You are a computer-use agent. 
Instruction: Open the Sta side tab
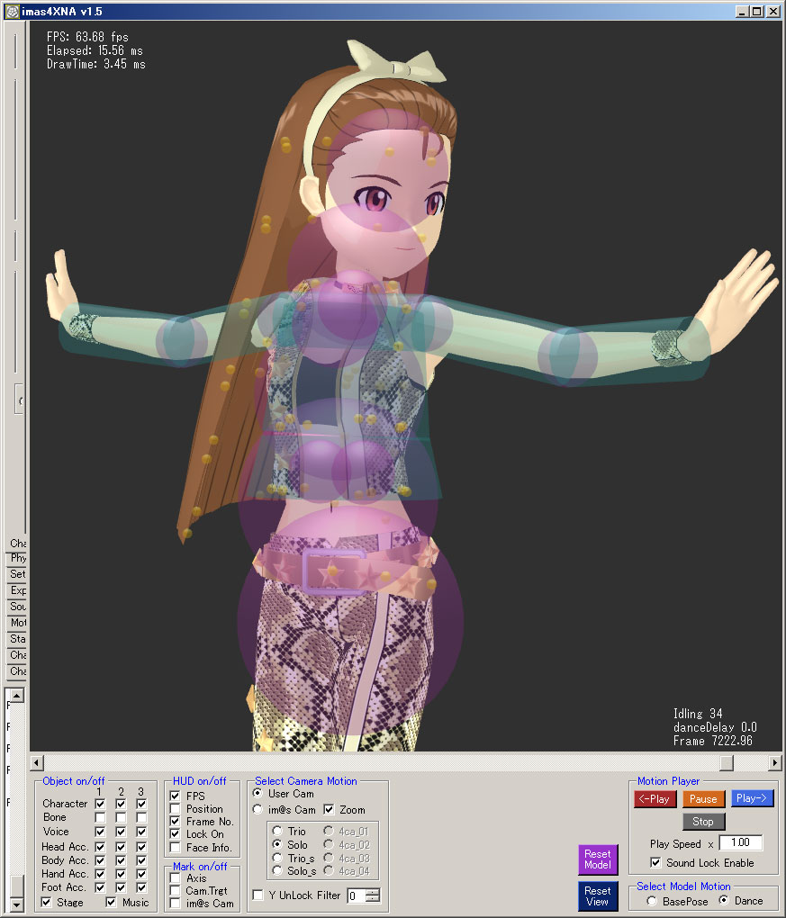[17, 639]
